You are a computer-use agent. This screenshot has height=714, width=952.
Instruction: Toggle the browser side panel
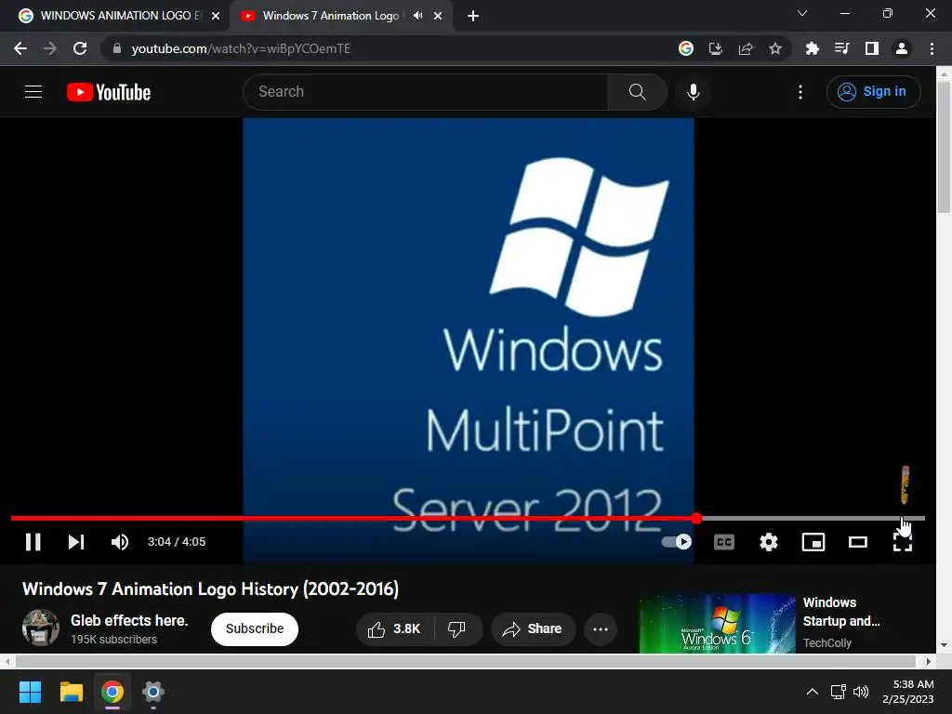click(x=872, y=48)
